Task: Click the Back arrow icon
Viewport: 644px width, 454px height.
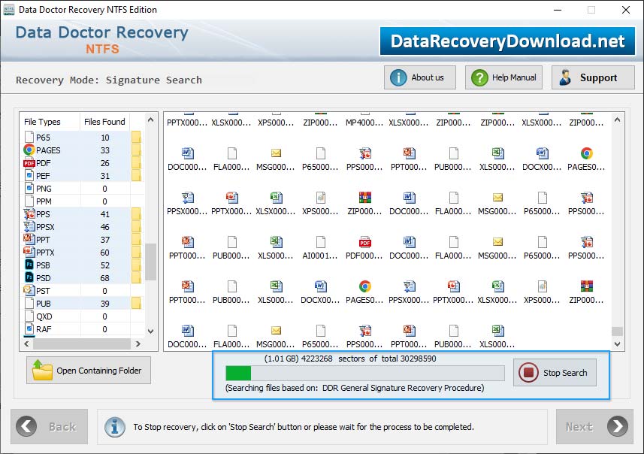Action: coord(26,426)
